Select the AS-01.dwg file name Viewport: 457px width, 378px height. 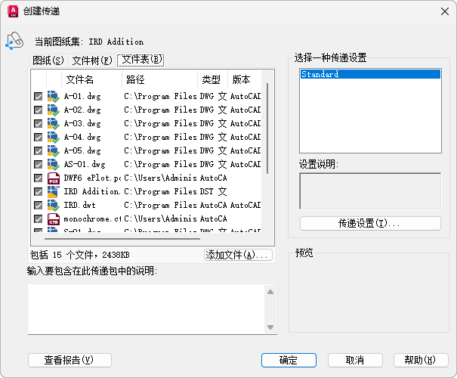[x=85, y=165]
